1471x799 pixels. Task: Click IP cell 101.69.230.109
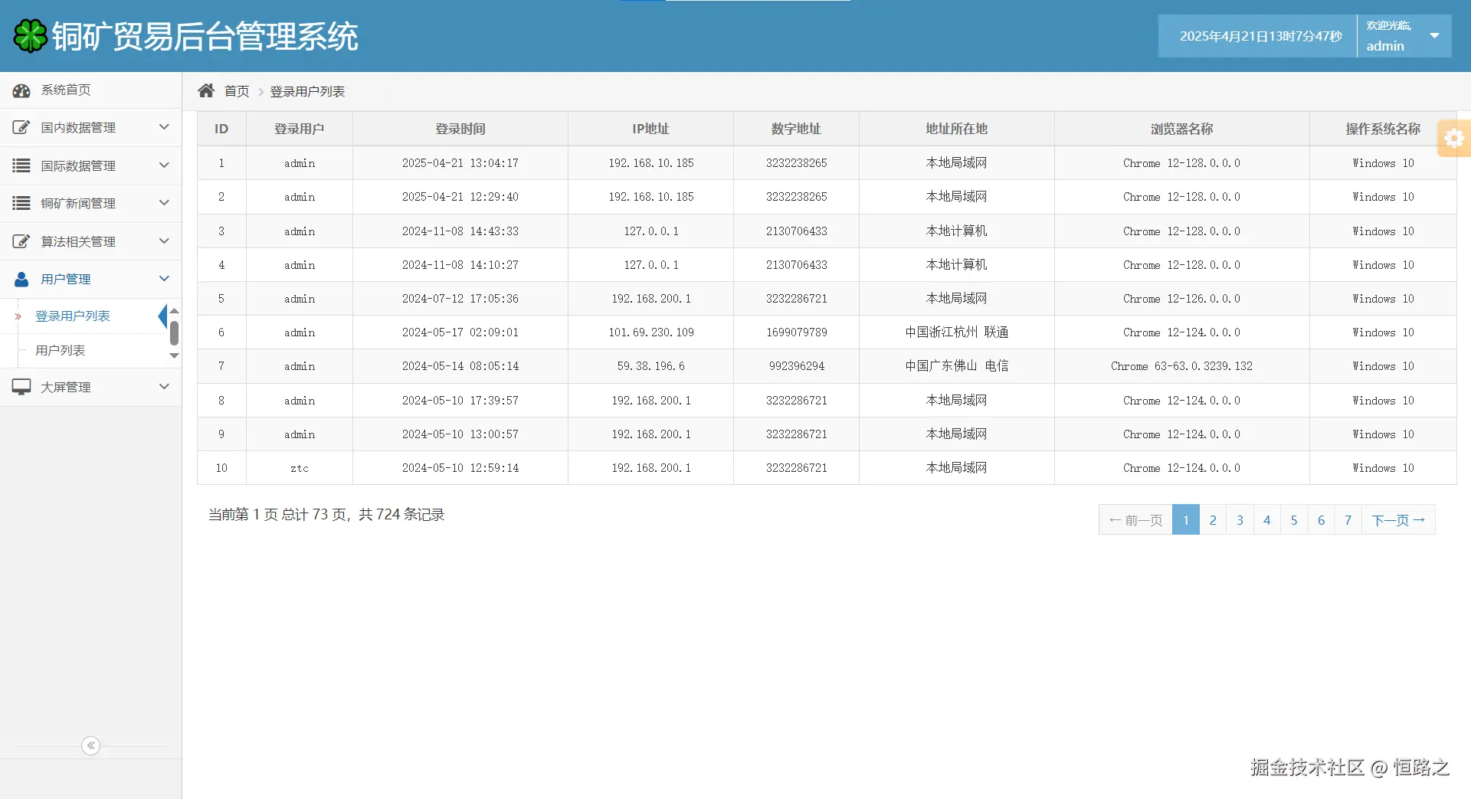pyautogui.click(x=651, y=332)
